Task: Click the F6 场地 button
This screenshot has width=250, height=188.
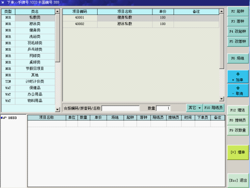Action: (238, 58)
